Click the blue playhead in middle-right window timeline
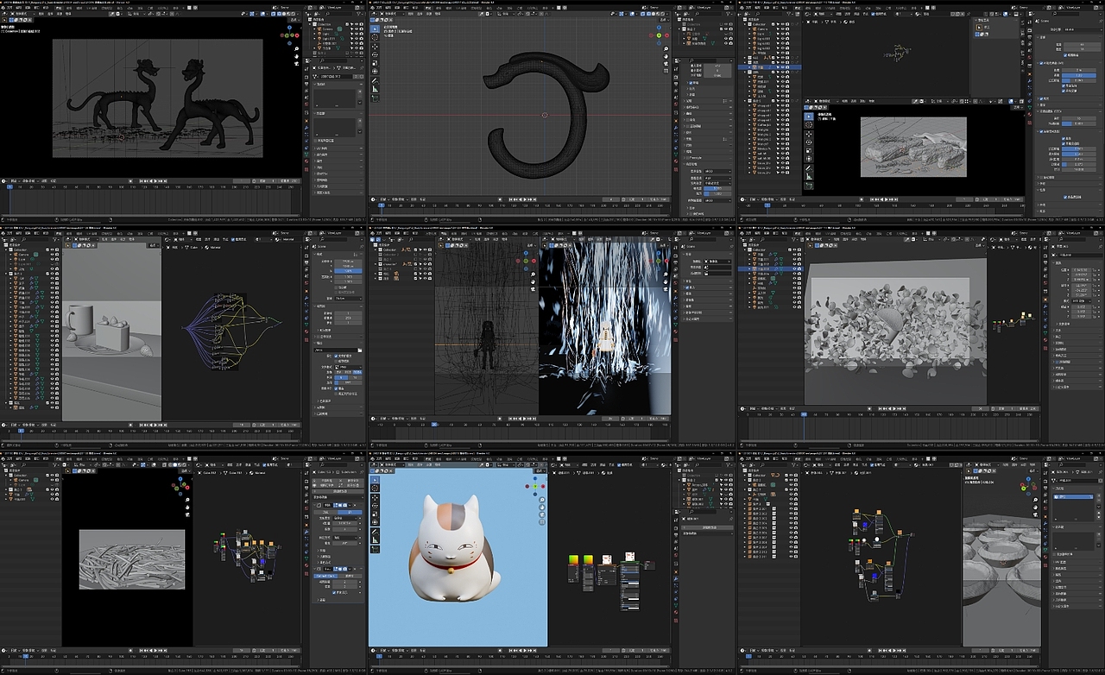Viewport: 1105px width, 675px height. pyautogui.click(x=804, y=414)
